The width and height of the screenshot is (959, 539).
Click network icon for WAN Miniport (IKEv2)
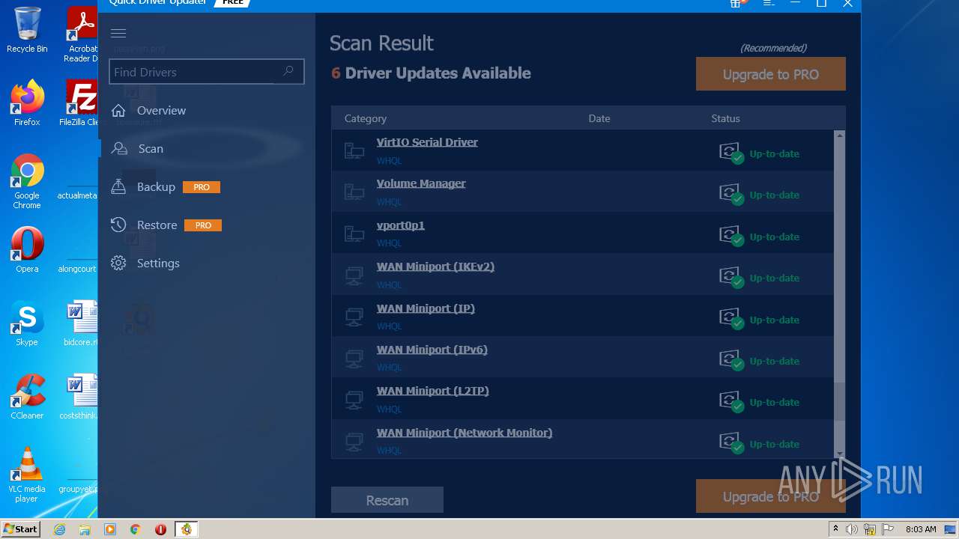[x=354, y=275]
